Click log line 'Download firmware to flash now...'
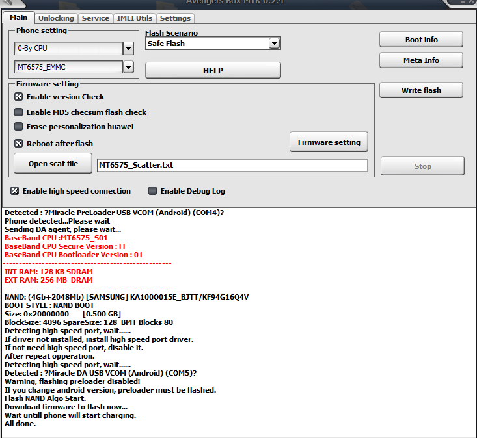Viewport: 477px width, 438px height. tap(66, 407)
